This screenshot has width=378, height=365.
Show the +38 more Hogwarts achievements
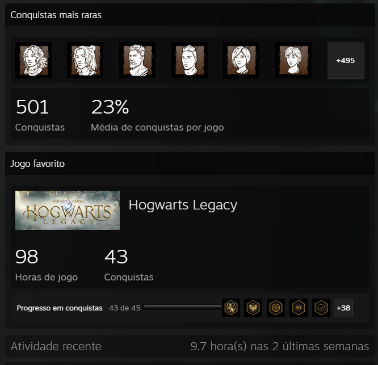[x=343, y=308]
